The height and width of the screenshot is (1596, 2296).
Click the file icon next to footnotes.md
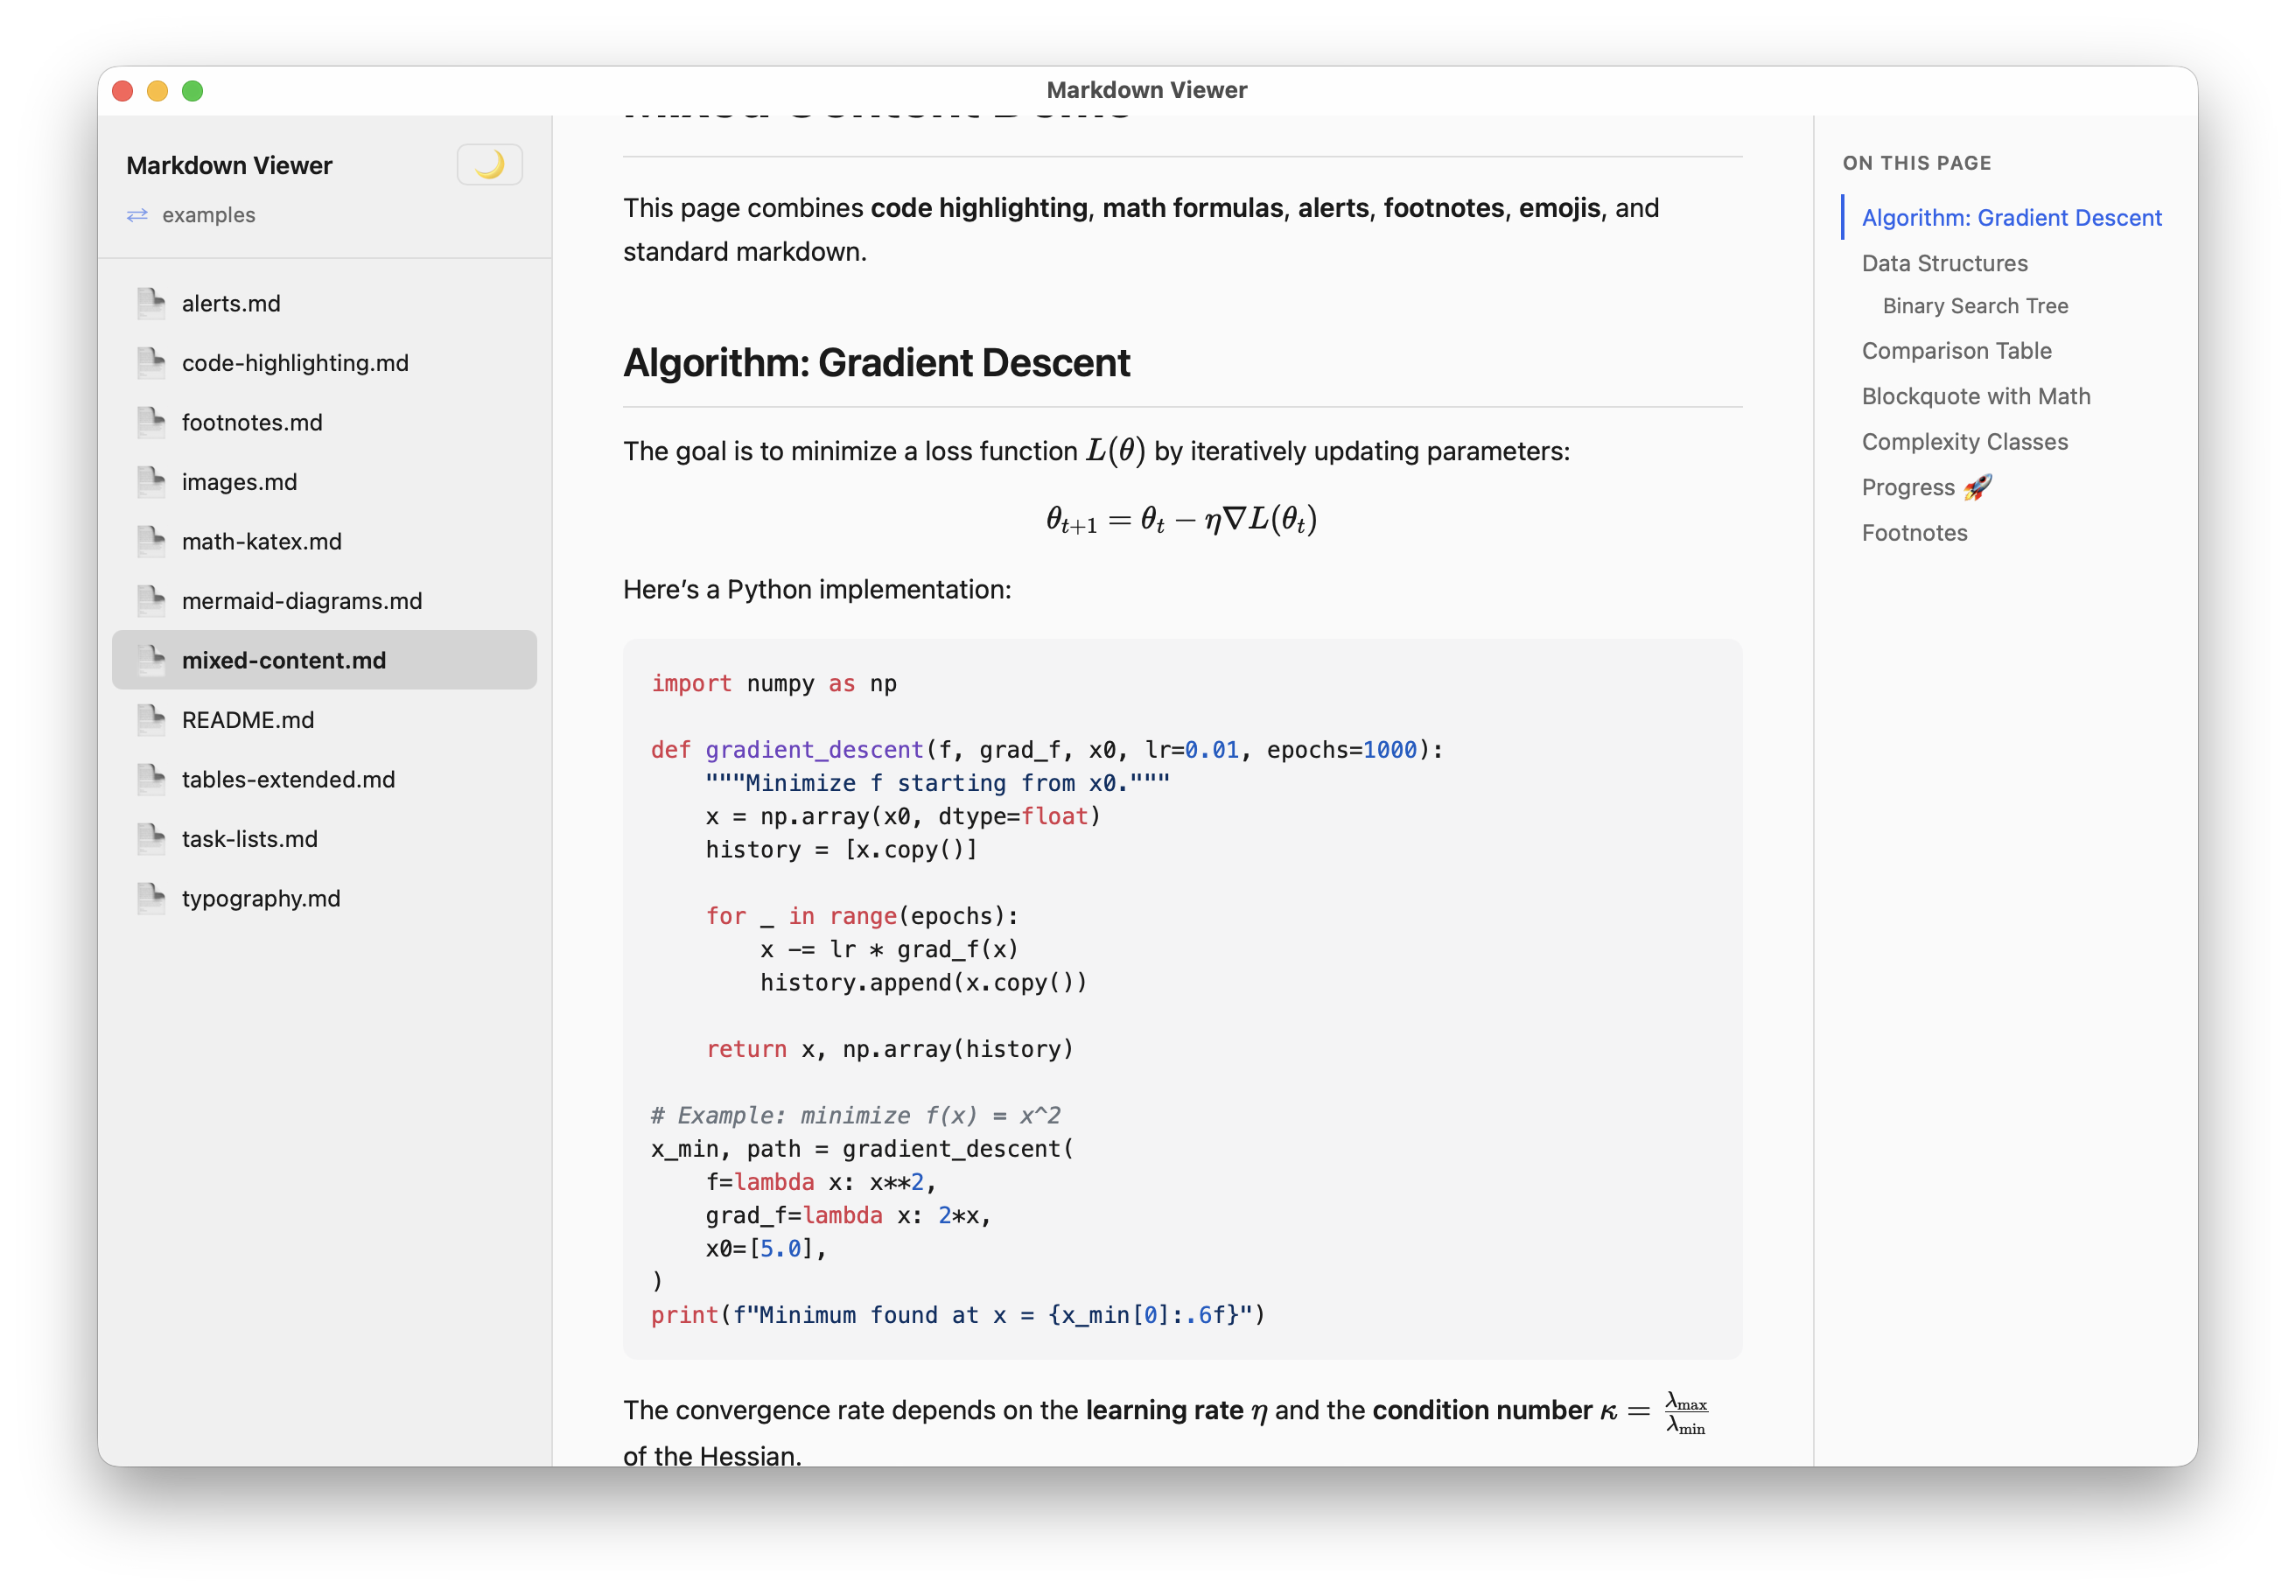tap(151, 422)
